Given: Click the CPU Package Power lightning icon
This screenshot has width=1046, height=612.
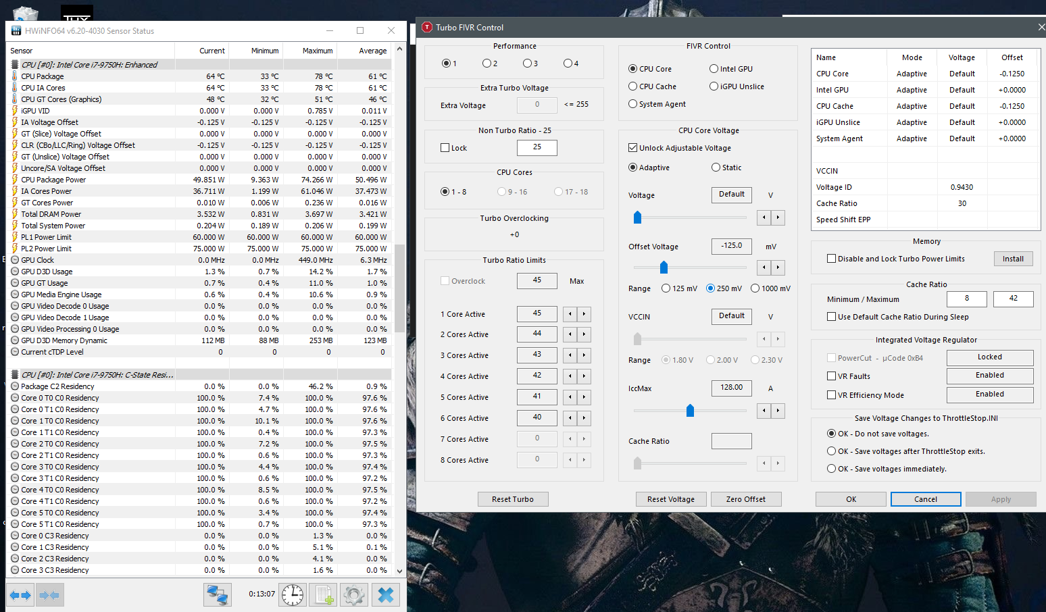Looking at the screenshot, I should (15, 180).
